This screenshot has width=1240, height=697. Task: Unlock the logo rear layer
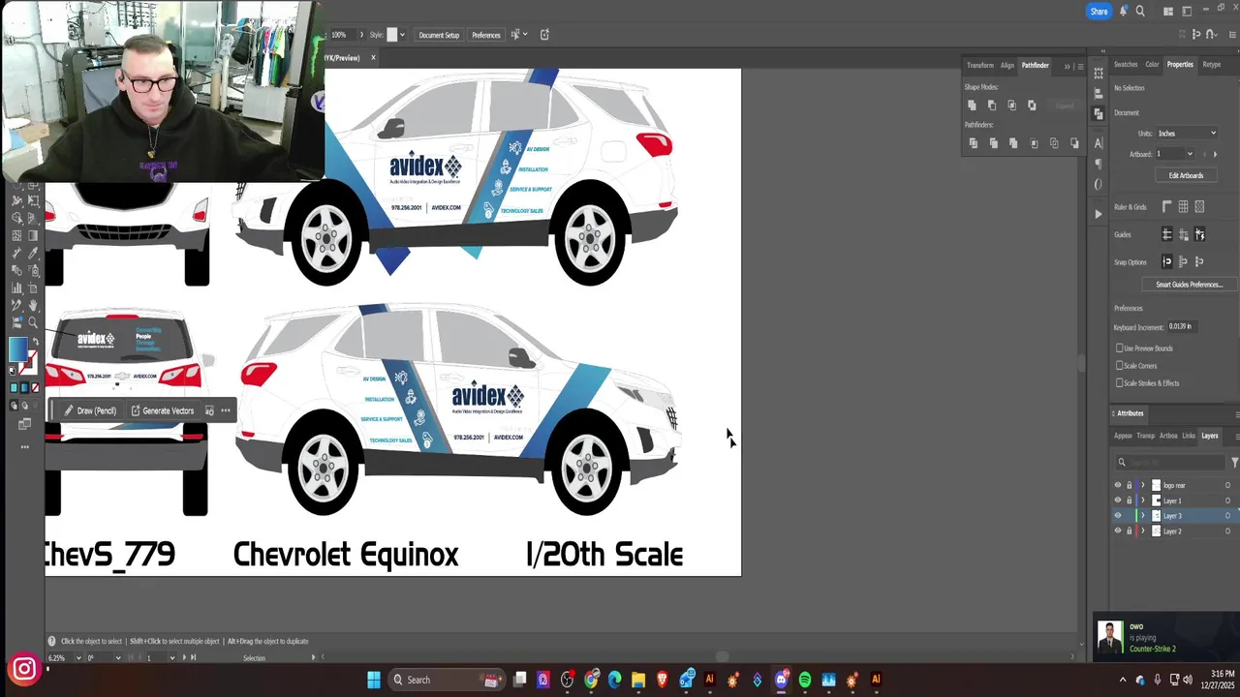[x=1130, y=485]
